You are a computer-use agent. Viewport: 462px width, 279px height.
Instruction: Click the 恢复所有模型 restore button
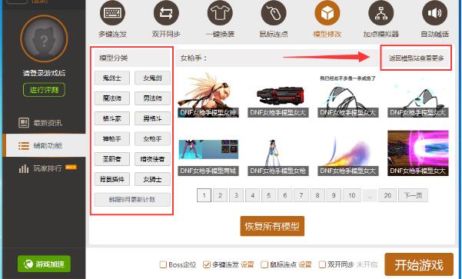tap(272, 226)
